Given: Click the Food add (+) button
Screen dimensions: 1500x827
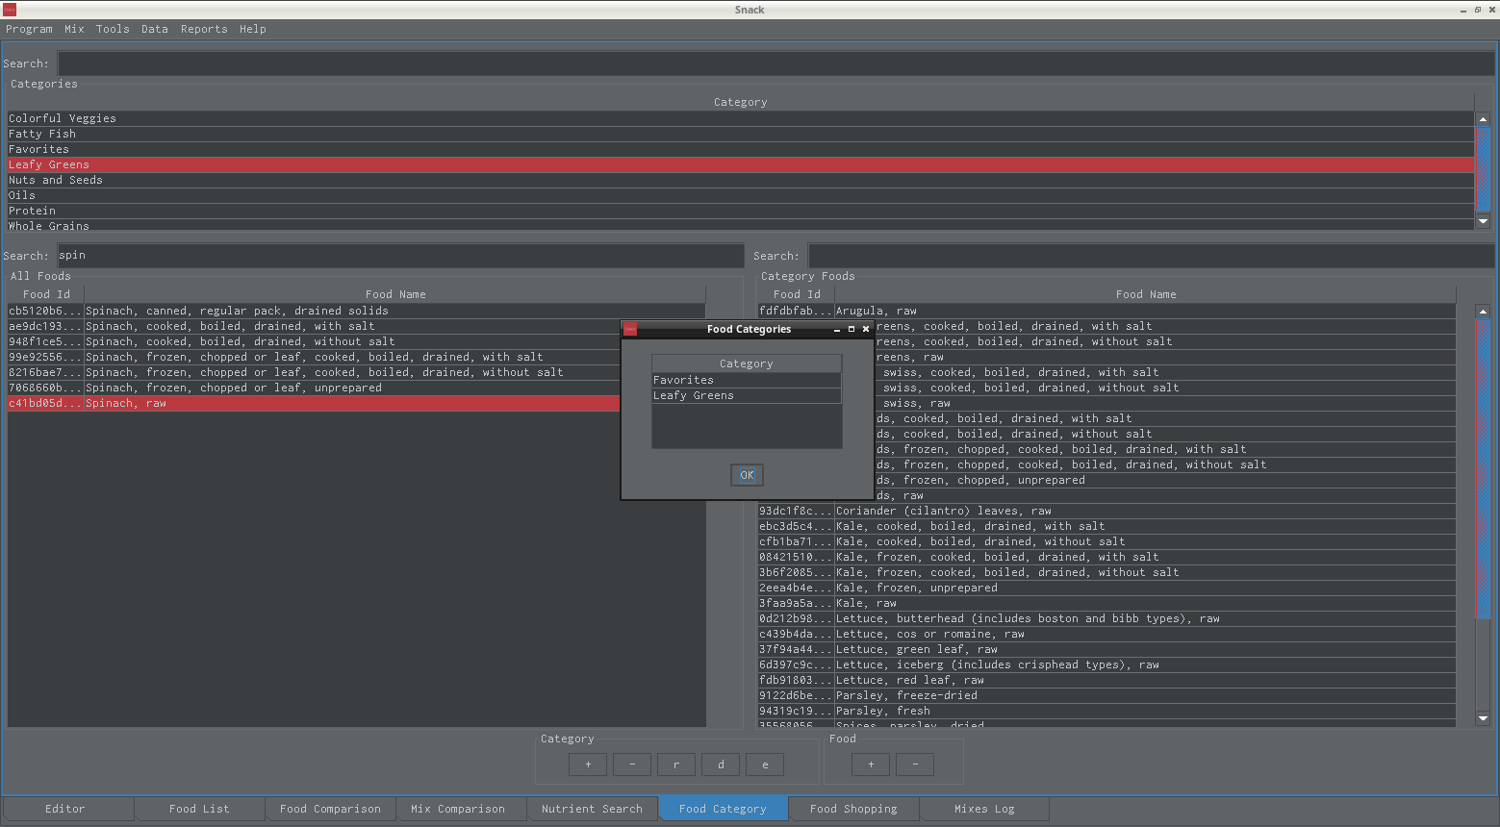Looking at the screenshot, I should coord(871,764).
